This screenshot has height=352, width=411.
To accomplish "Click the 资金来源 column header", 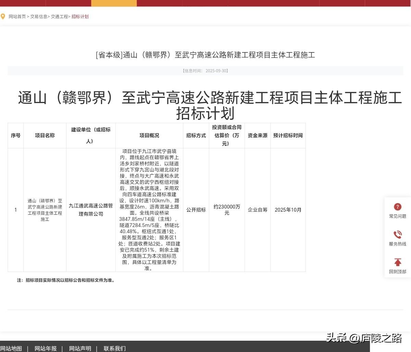I will [x=258, y=136].
